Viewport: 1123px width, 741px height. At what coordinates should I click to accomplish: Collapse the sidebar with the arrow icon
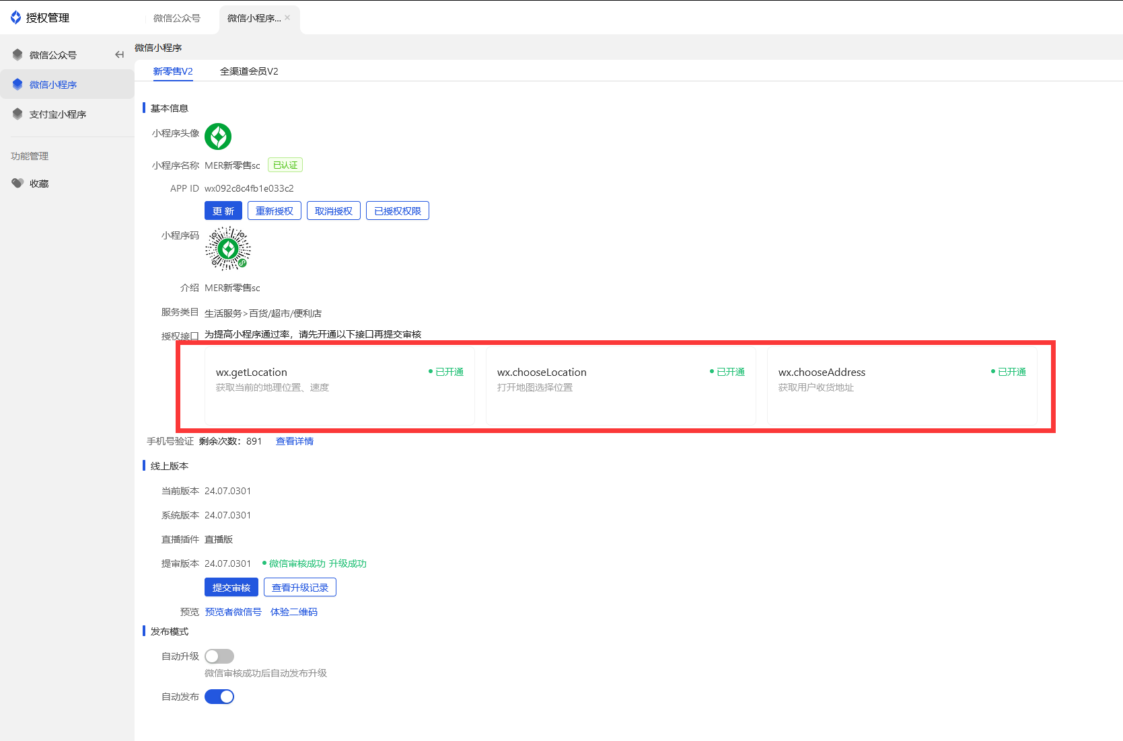click(119, 54)
